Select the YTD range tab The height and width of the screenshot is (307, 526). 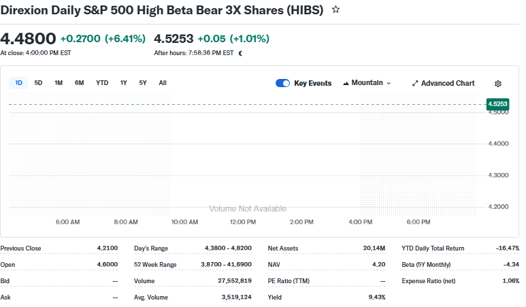click(x=102, y=83)
